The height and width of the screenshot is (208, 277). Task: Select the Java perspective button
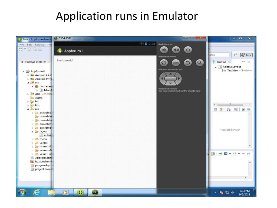pyautogui.click(x=246, y=55)
